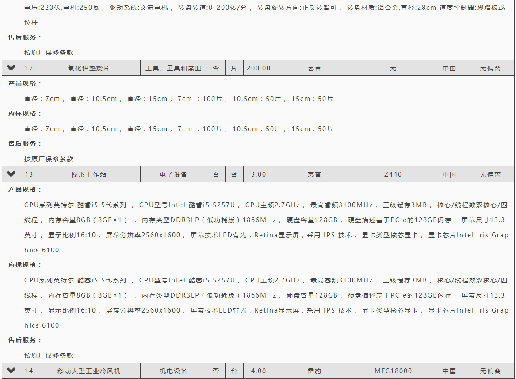Viewport: 516px width, 379px height.
Task: Select the 电子设备 category cell
Action: (x=173, y=174)
